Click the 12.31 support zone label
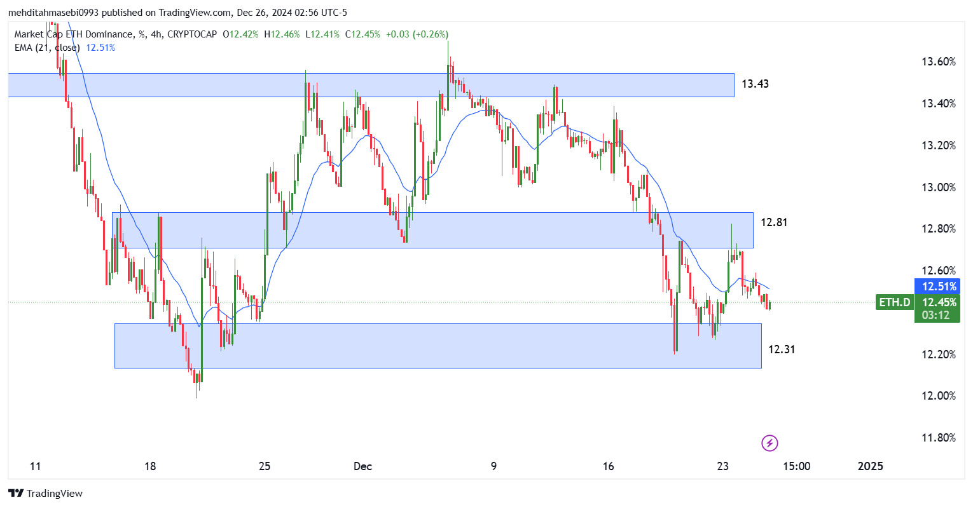The width and height of the screenshot is (973, 507). tap(782, 349)
